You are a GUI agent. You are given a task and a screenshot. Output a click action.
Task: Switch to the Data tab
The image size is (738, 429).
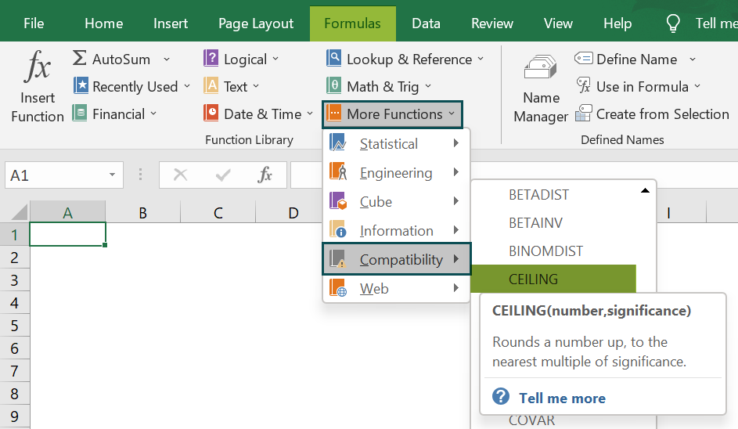point(426,23)
